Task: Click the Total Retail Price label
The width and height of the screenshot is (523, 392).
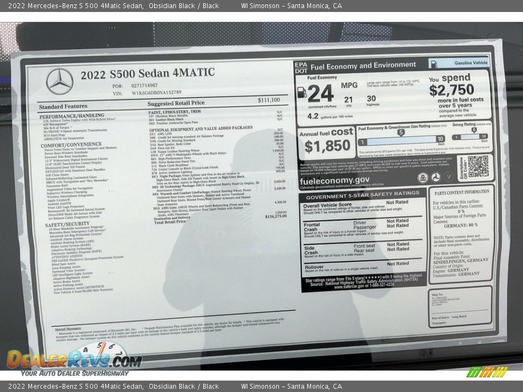Action: coord(170,222)
